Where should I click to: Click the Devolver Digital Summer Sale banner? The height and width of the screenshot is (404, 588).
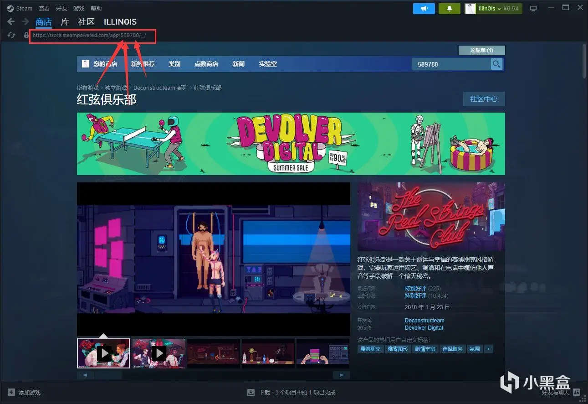click(x=291, y=144)
